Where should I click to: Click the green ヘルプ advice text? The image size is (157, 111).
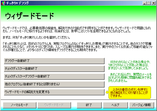pos(129,65)
